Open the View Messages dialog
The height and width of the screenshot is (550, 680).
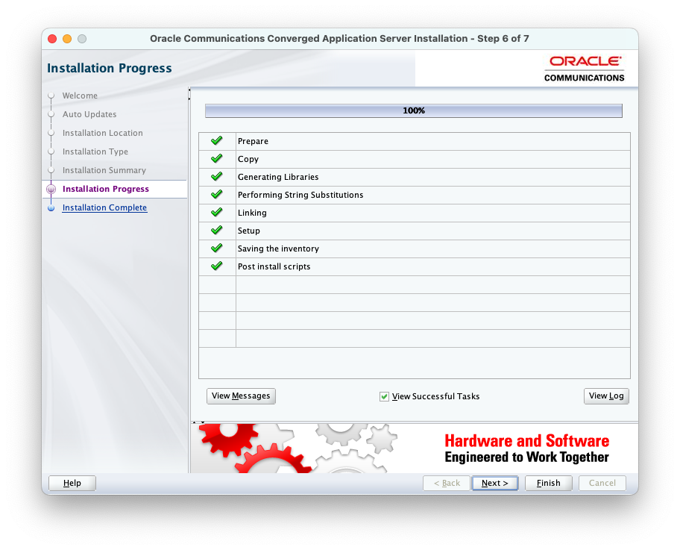point(241,396)
